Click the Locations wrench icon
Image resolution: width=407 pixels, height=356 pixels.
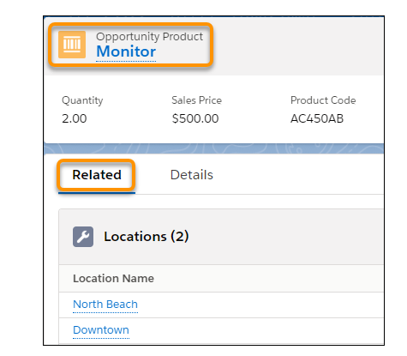(x=83, y=237)
